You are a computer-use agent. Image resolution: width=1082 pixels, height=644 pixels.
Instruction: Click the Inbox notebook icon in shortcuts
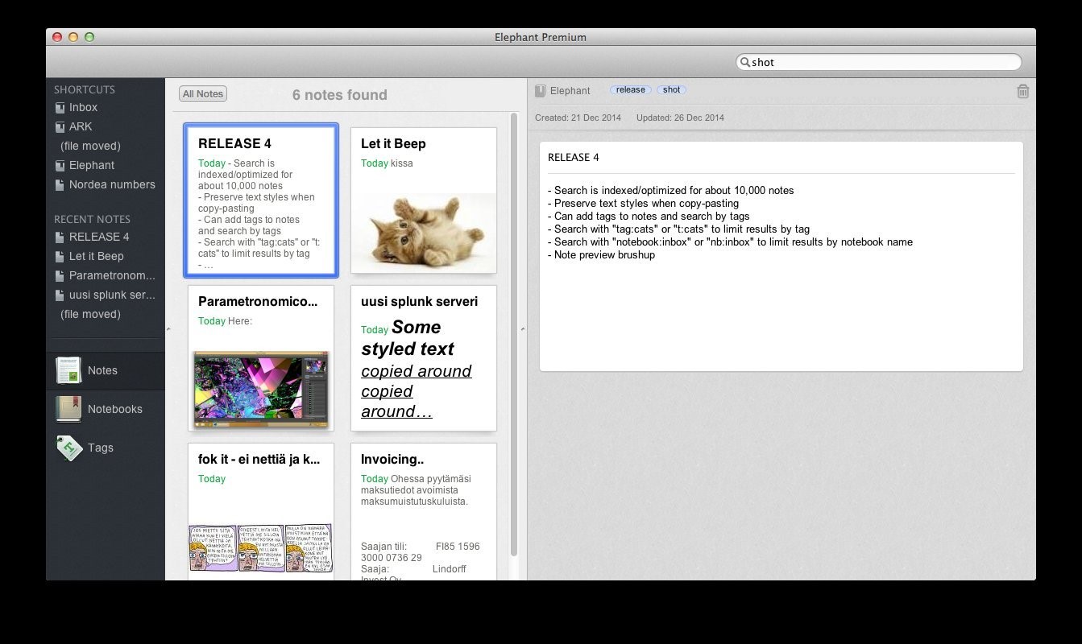(x=60, y=108)
